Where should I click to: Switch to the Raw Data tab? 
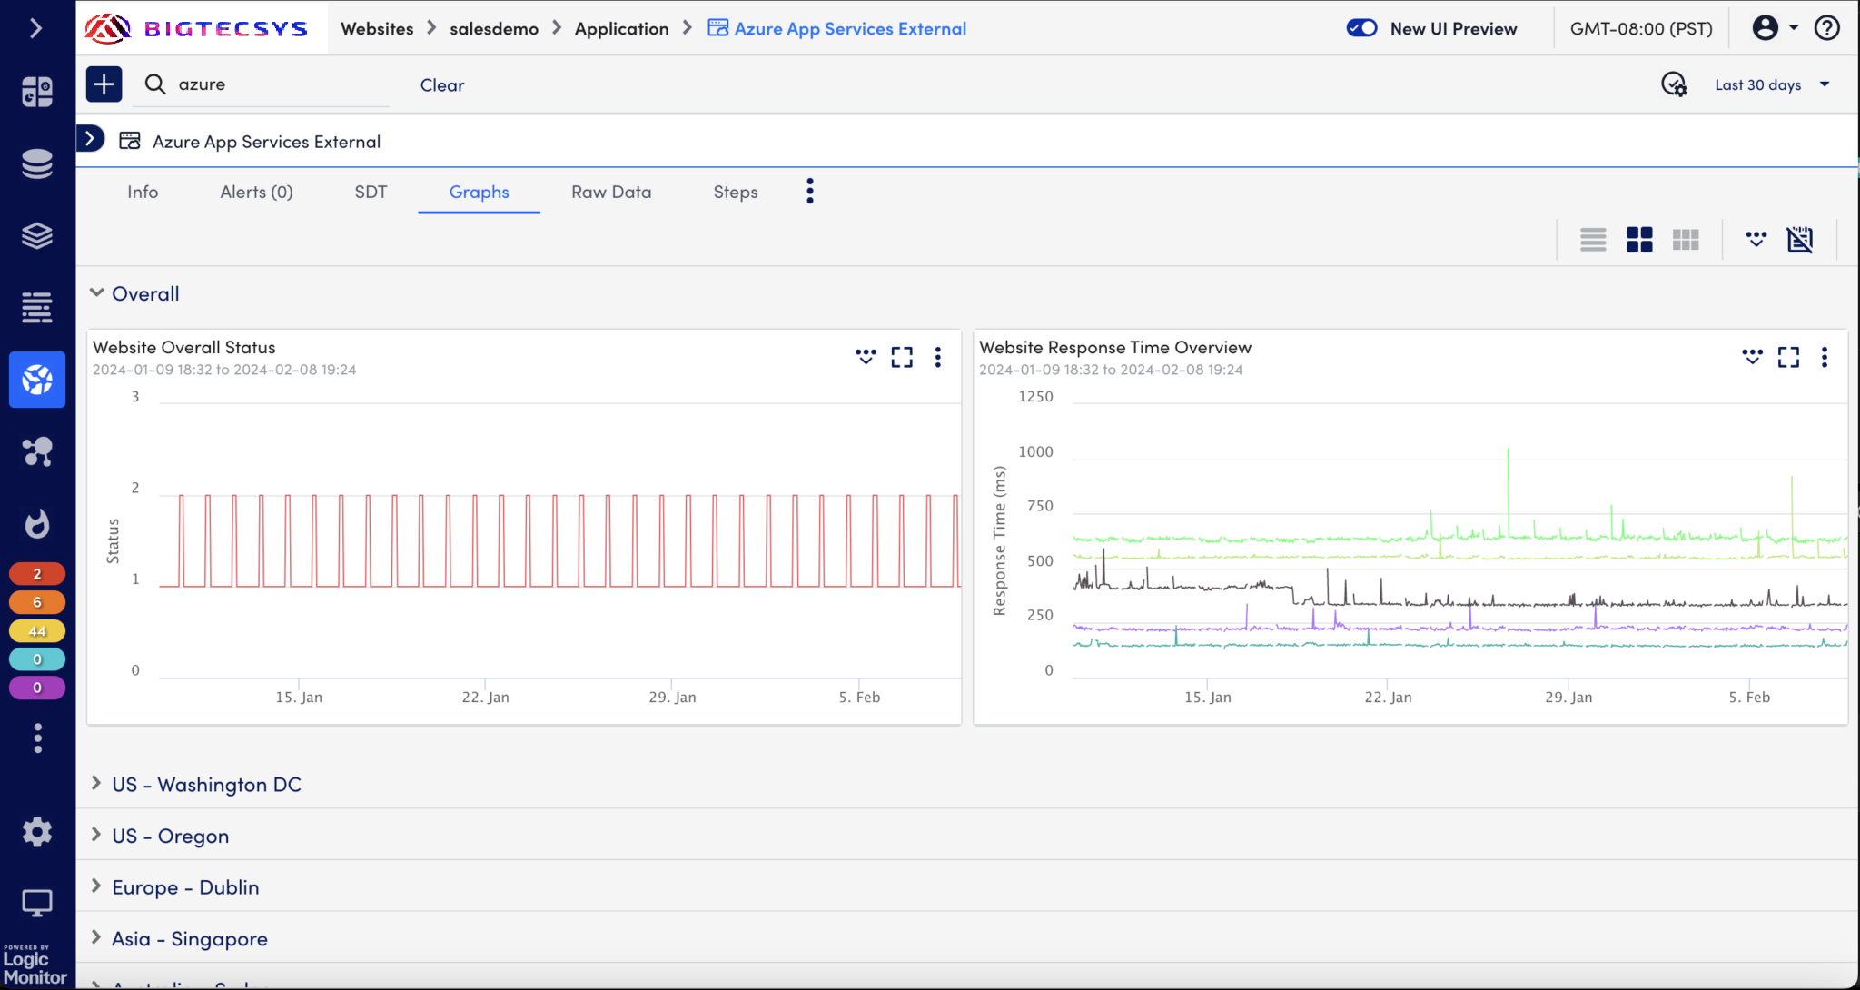[611, 192]
